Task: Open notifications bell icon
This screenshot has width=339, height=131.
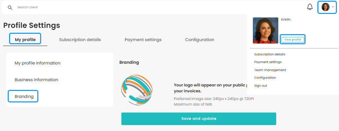Action: (x=310, y=7)
